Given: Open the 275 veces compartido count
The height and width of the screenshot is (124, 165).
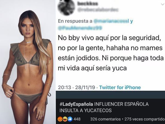Looking at the screenshot, I should pyautogui.click(x=145, y=119).
